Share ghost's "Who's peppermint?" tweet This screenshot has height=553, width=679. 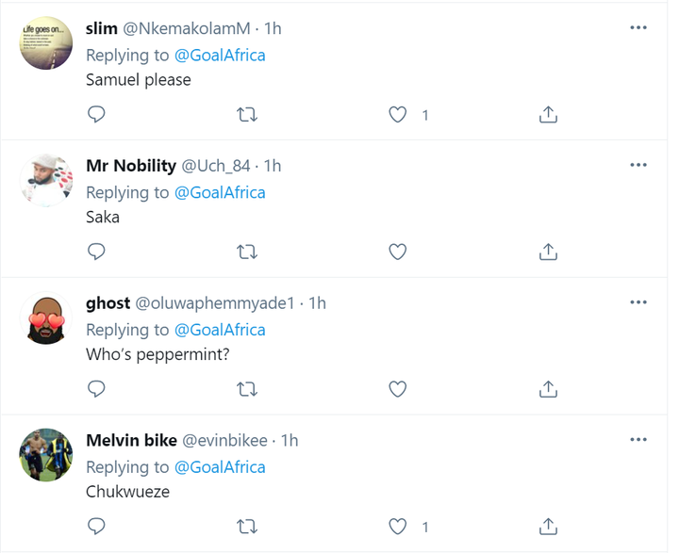point(548,388)
